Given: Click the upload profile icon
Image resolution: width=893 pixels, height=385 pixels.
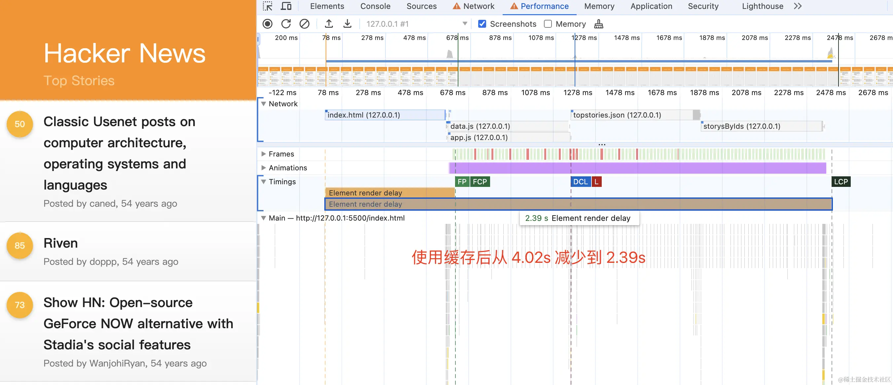Looking at the screenshot, I should pyautogui.click(x=329, y=24).
